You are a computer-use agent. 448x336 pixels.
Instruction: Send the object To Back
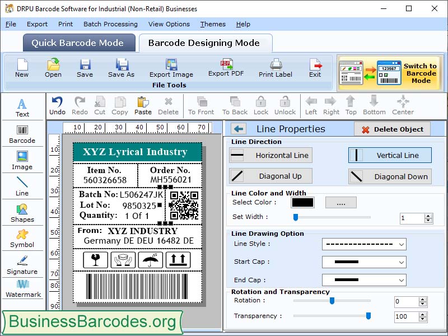click(234, 105)
